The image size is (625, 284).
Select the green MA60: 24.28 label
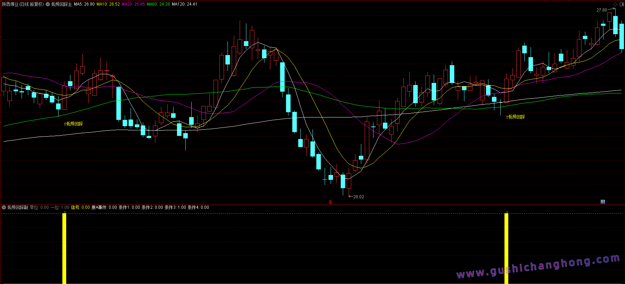[158, 4]
